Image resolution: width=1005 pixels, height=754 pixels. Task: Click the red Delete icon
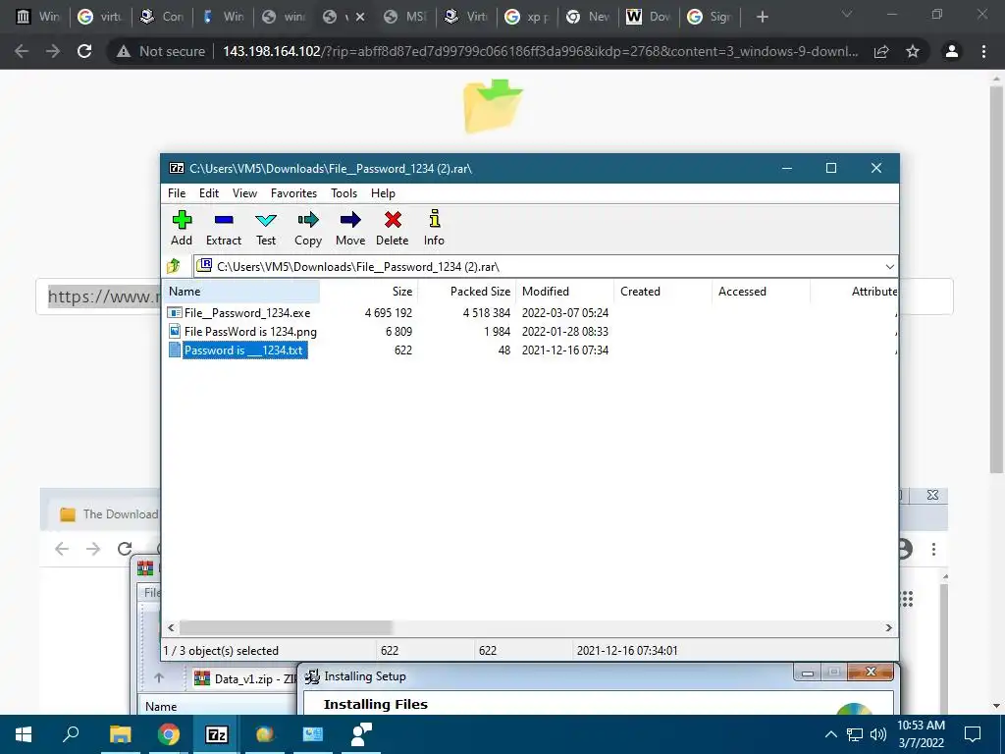pyautogui.click(x=393, y=228)
